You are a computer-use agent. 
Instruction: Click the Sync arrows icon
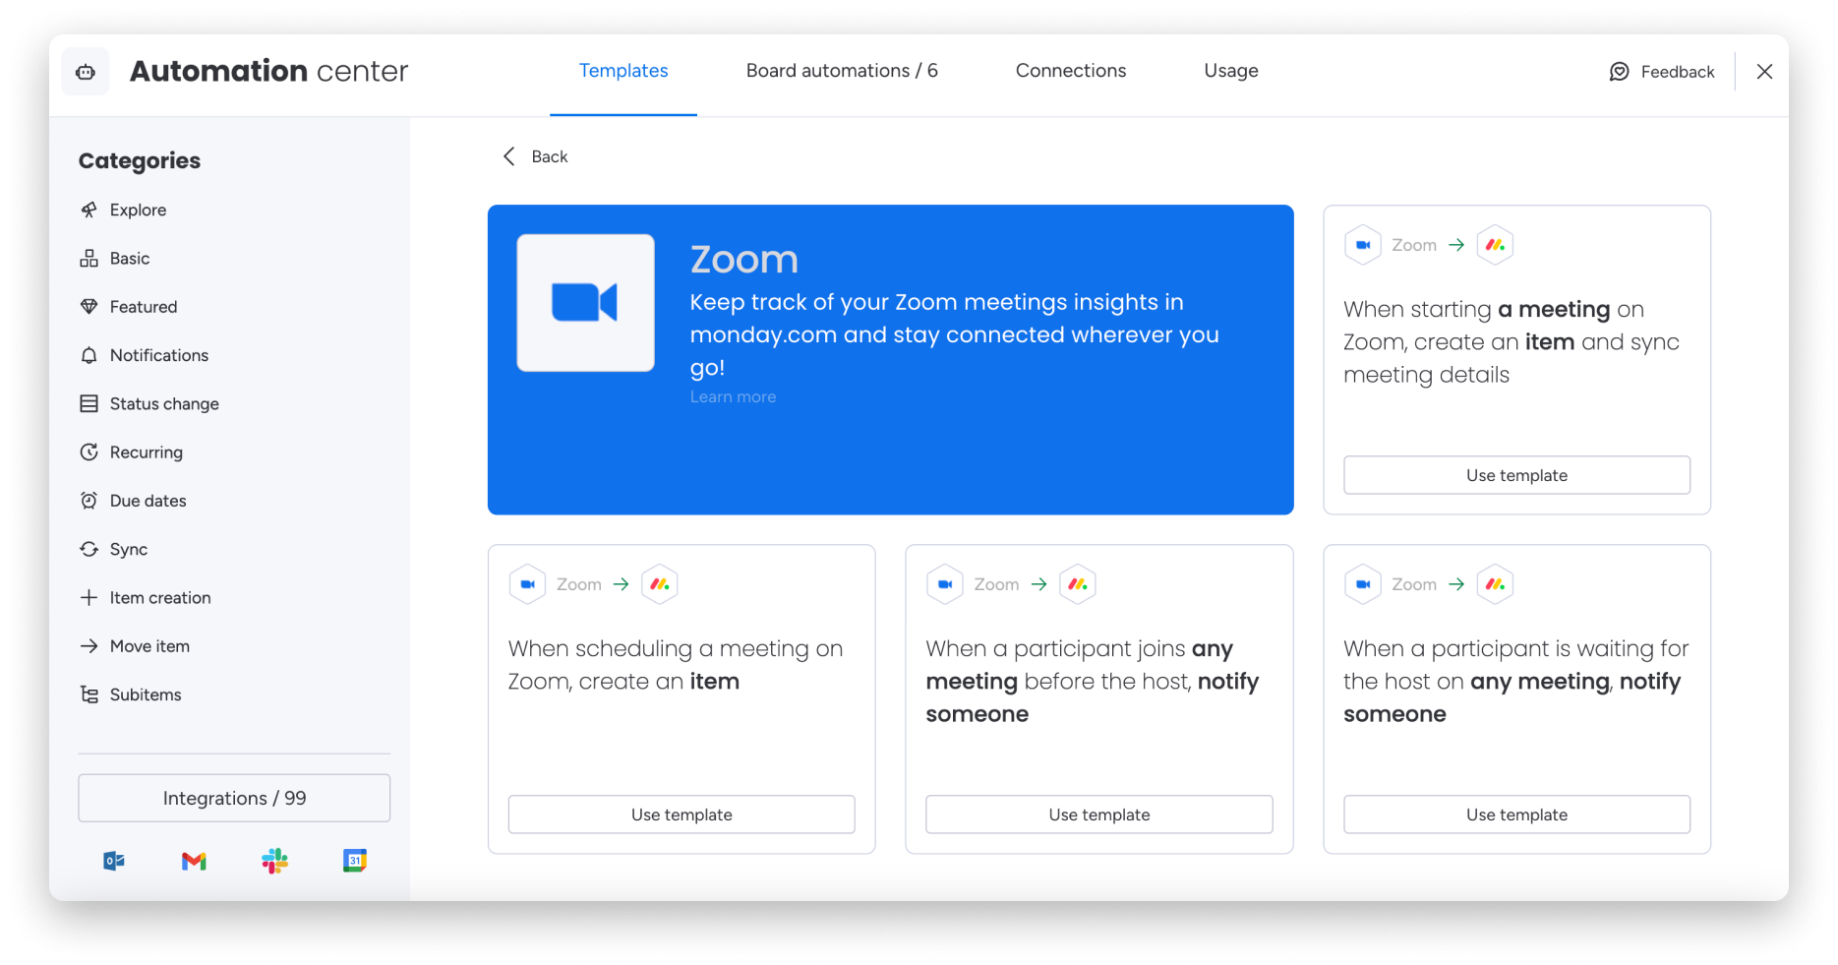pos(89,549)
